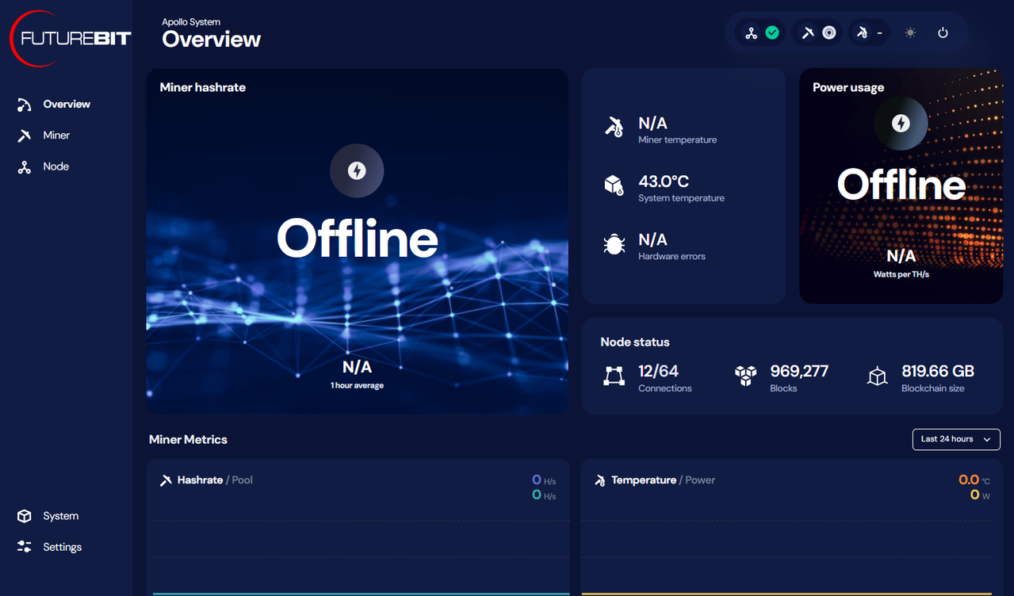The height and width of the screenshot is (596, 1014).
Task: Click the Node status heading
Action: (635, 342)
